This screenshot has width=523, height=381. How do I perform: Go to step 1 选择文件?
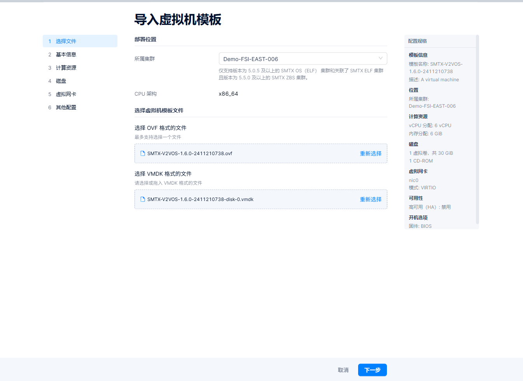(66, 41)
